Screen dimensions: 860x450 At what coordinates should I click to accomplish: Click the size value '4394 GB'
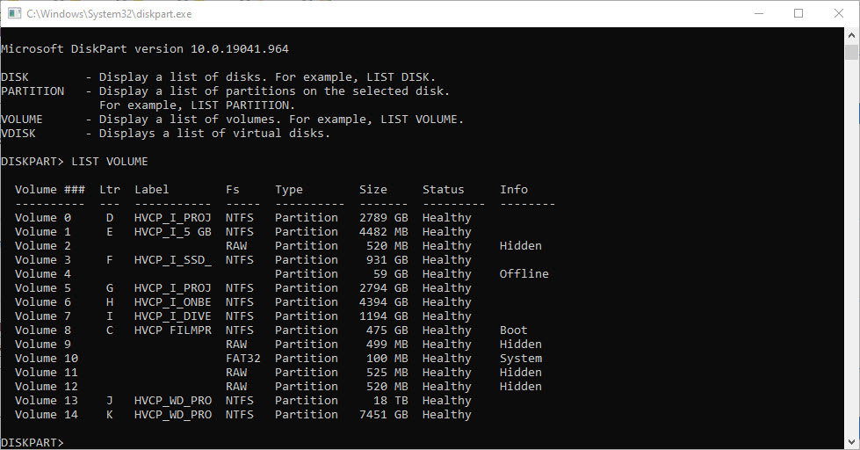click(x=383, y=301)
